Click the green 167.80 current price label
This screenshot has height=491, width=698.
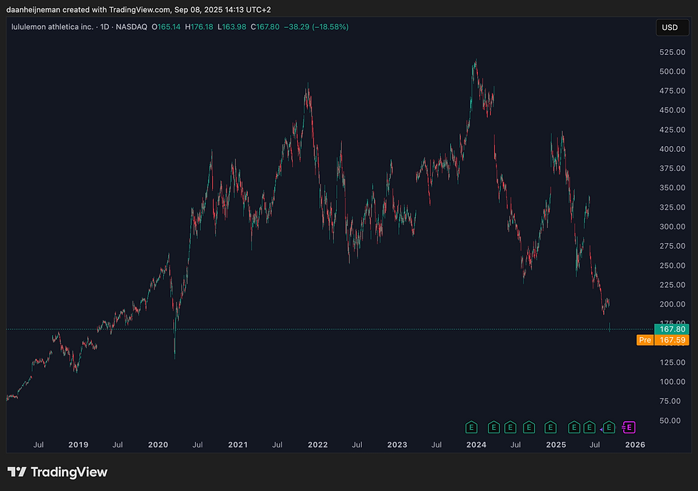tap(672, 329)
